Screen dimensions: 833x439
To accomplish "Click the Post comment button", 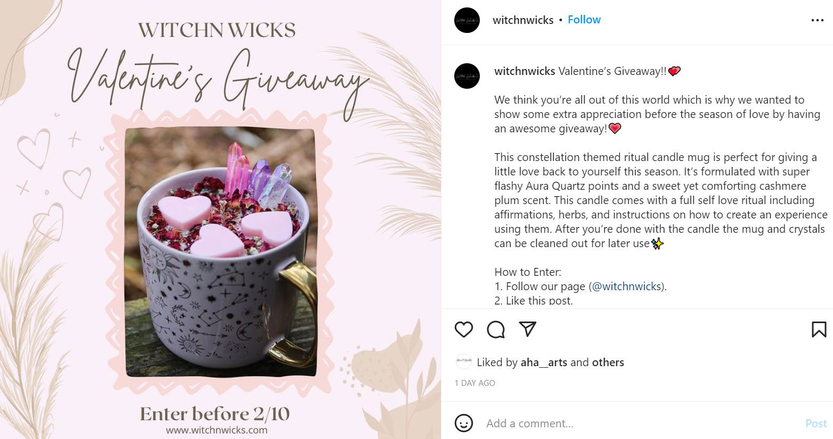I will pyautogui.click(x=816, y=424).
